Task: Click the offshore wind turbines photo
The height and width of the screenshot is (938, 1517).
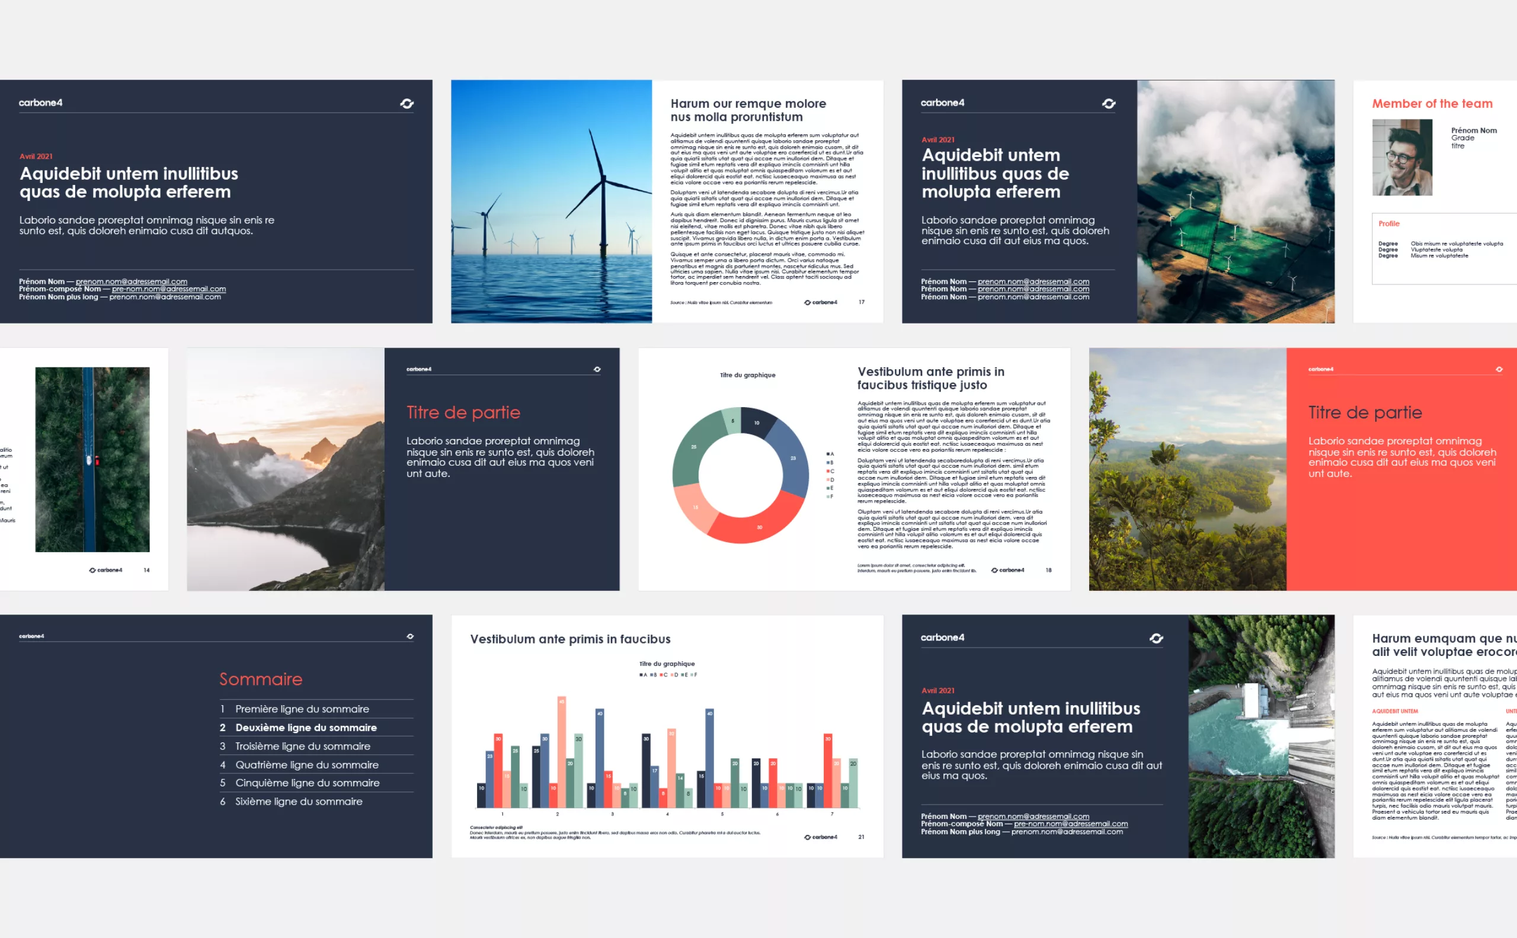Action: (x=551, y=201)
